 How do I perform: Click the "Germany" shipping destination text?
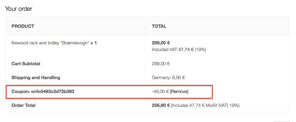(161, 78)
